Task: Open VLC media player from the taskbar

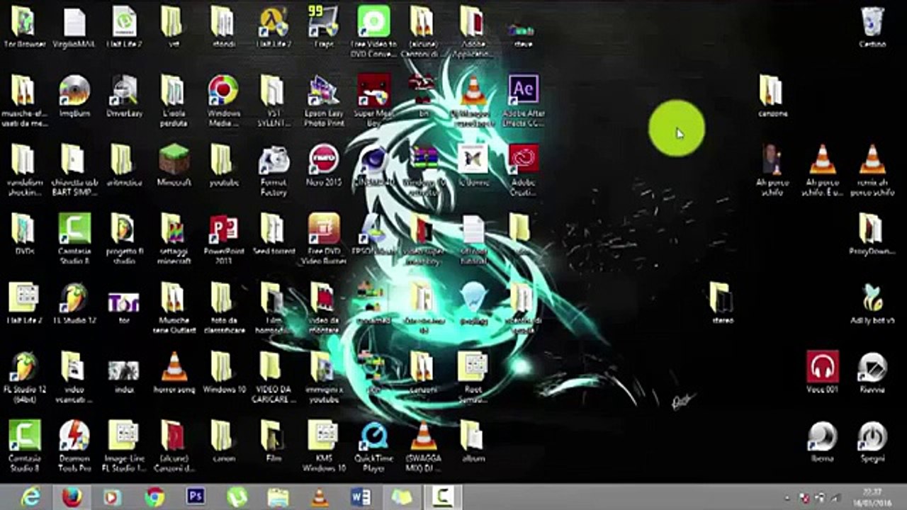Action: coord(320,497)
